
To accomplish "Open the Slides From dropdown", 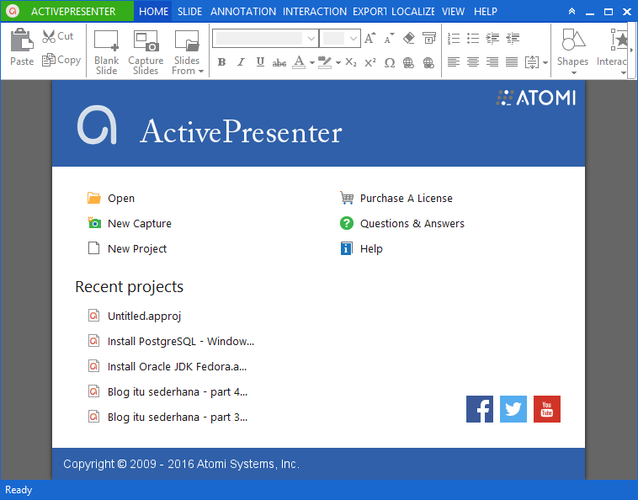I will click(187, 51).
